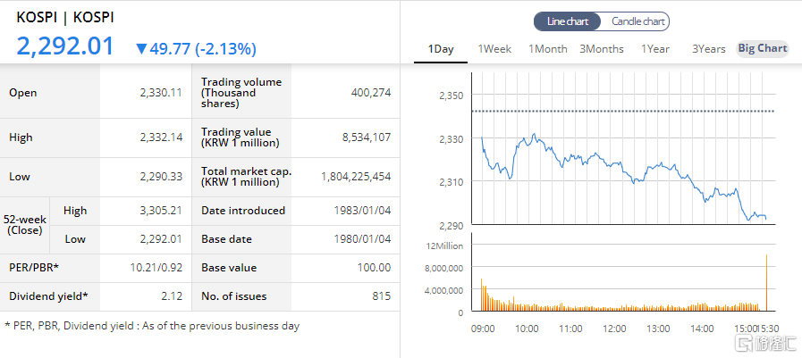Click the Trading value figure 8,534,107

point(368,137)
